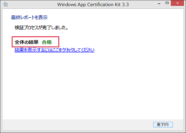Image resolution: width=186 pixels, height=133 pixels.
Task: Open the results via the 結果を表示するには link
Action: (54, 50)
